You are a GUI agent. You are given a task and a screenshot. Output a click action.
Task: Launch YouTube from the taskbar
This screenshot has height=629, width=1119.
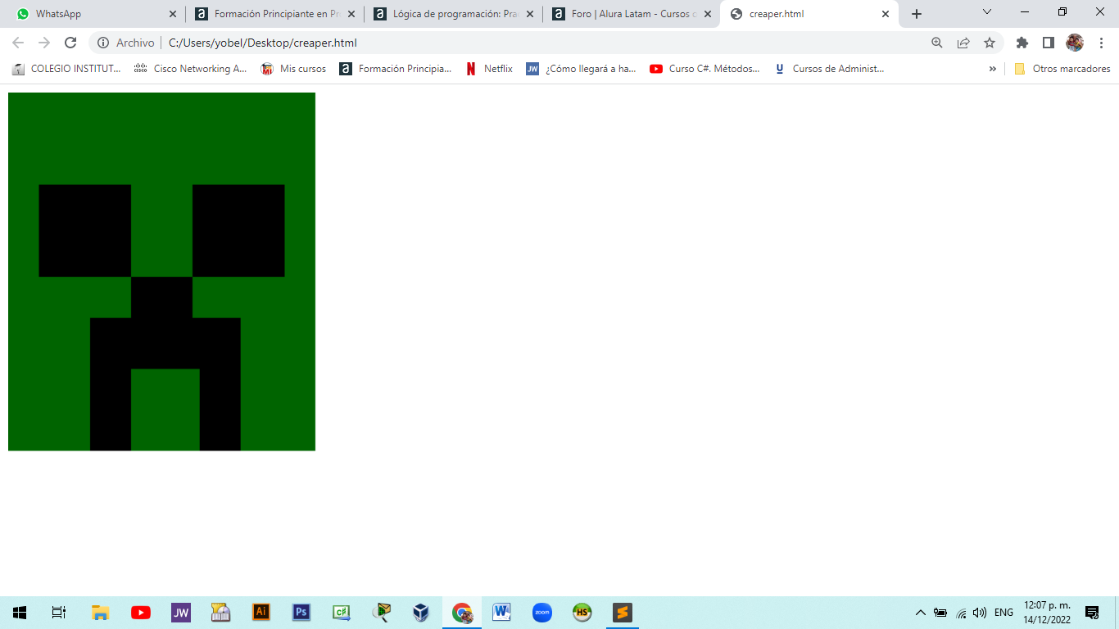pyautogui.click(x=140, y=613)
